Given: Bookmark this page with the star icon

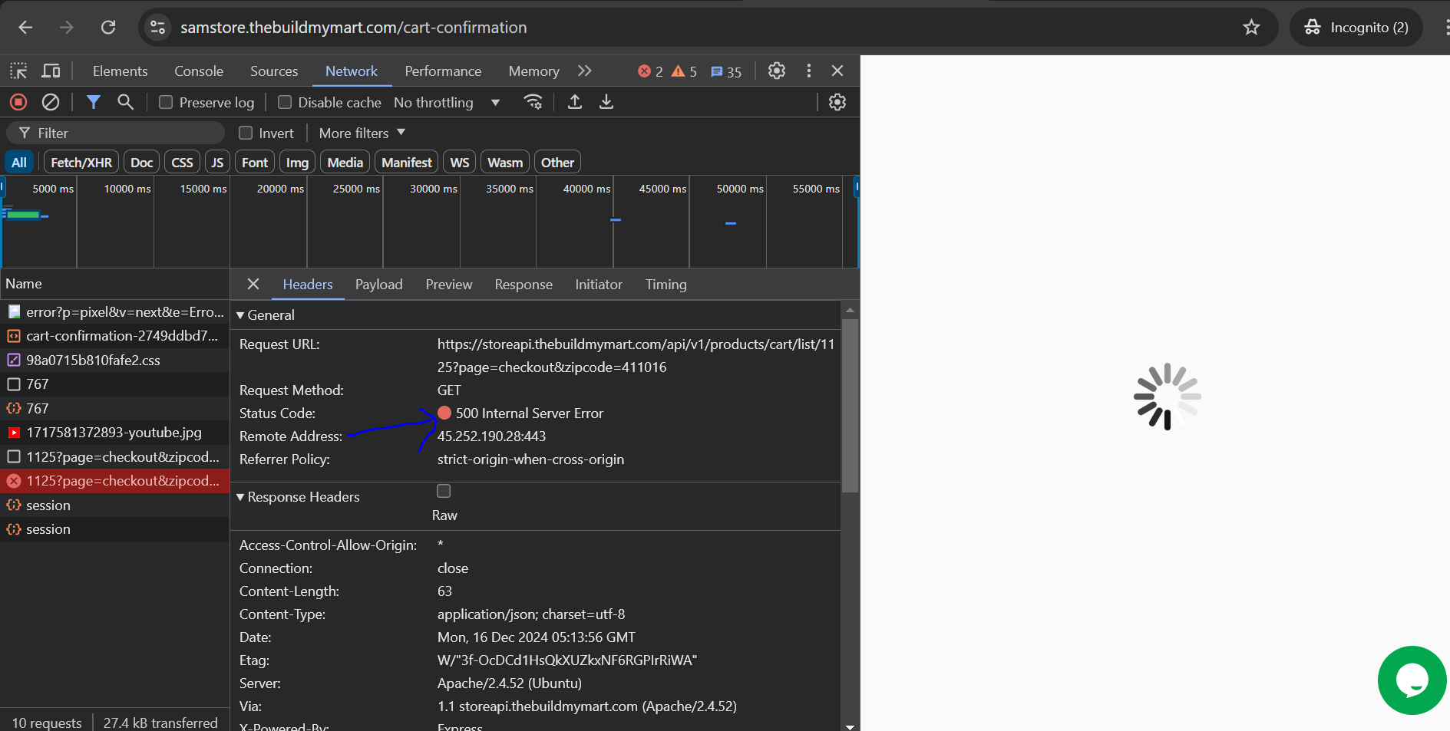Looking at the screenshot, I should click(x=1251, y=28).
